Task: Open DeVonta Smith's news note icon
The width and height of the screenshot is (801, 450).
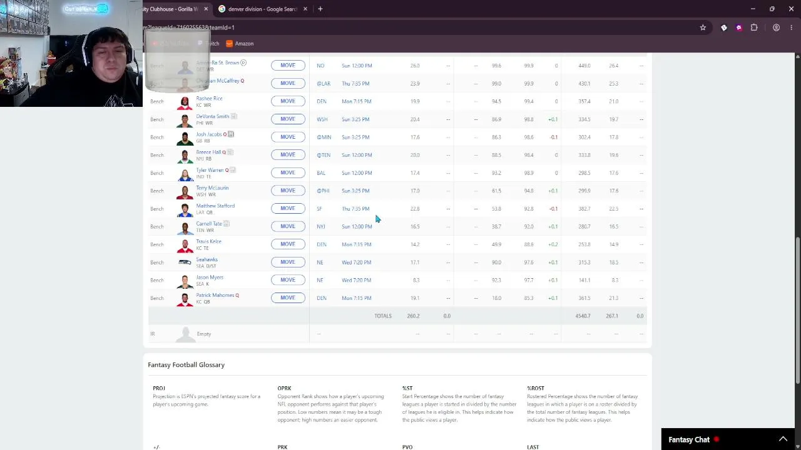Action: click(x=233, y=116)
